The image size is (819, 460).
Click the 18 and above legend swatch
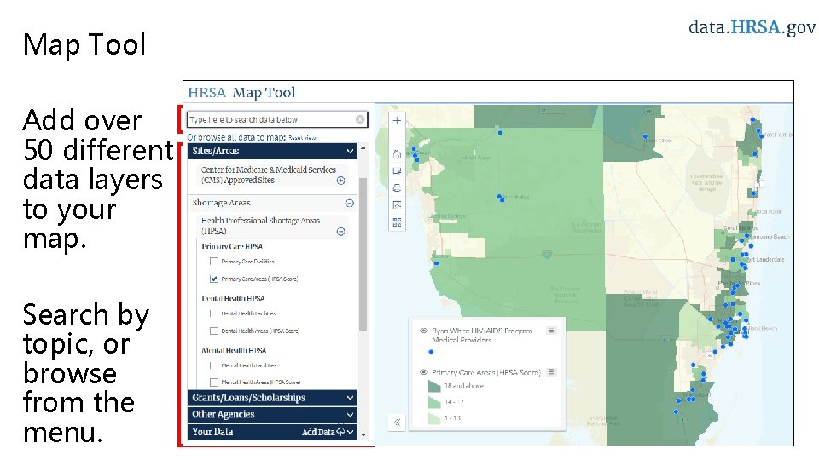[434, 386]
